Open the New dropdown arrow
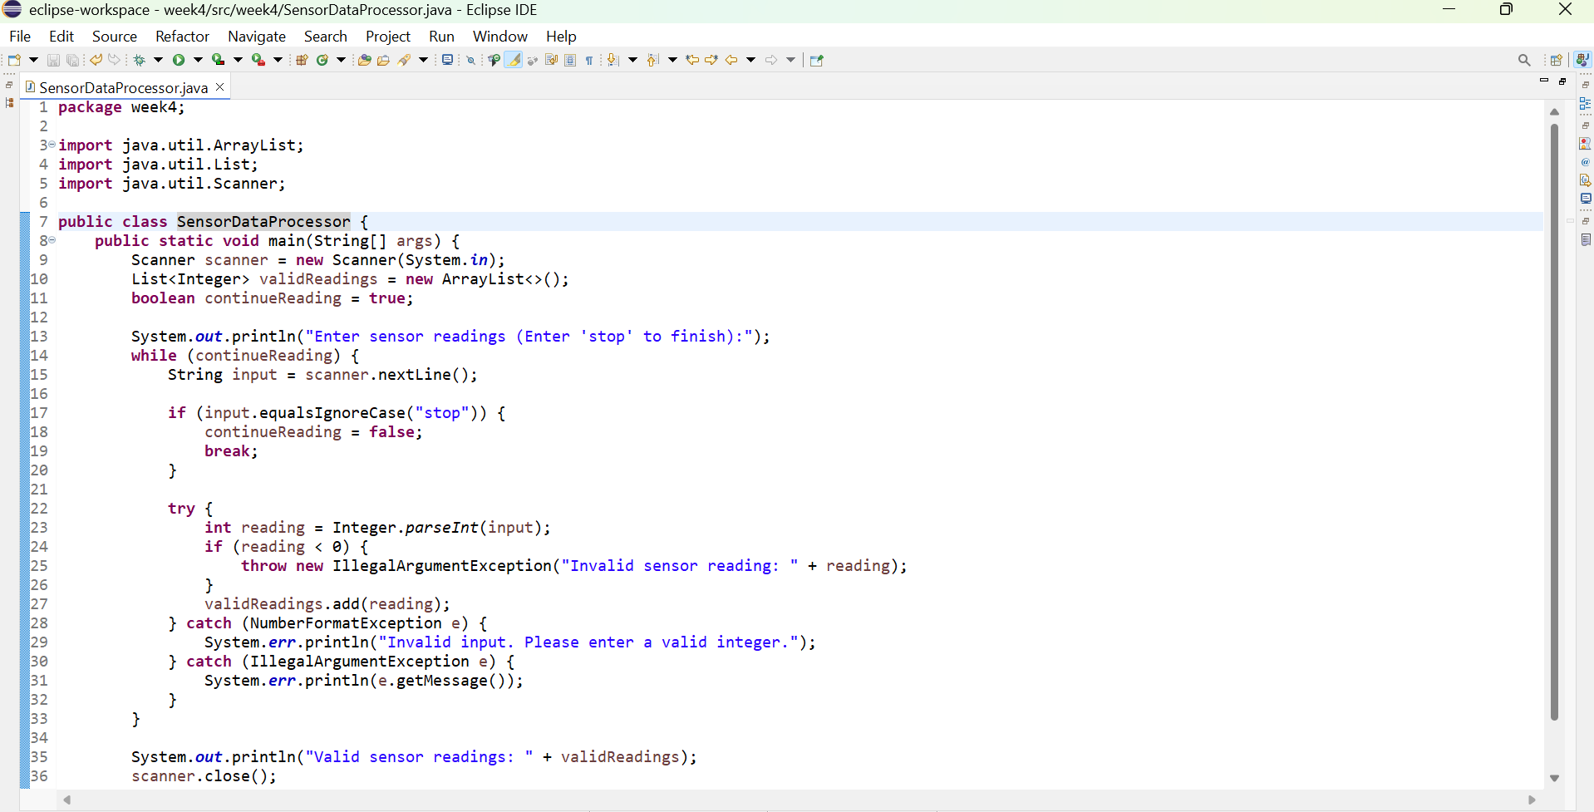 (33, 60)
